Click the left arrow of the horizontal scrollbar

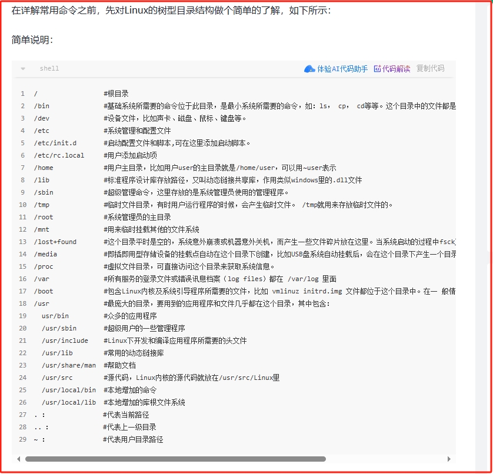pos(18,459)
